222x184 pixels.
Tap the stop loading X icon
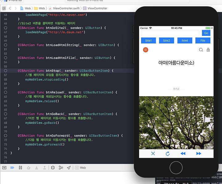(153, 154)
